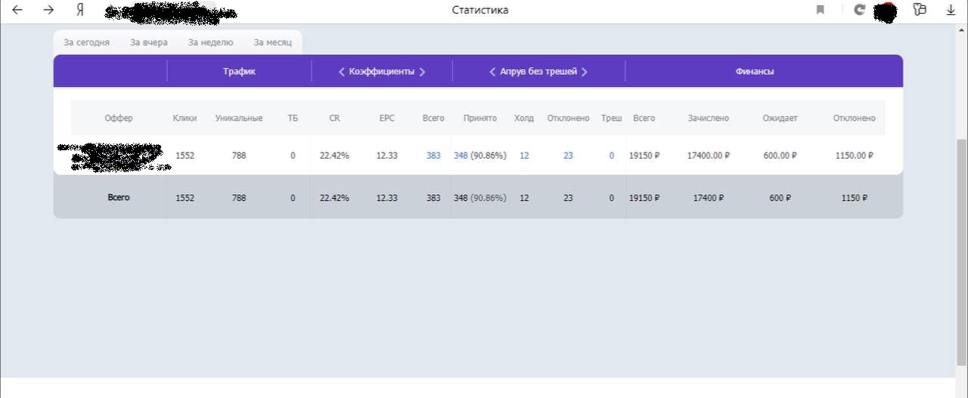The image size is (968, 398).
Task: Open Yandex home via Я icon
Action: click(x=80, y=10)
